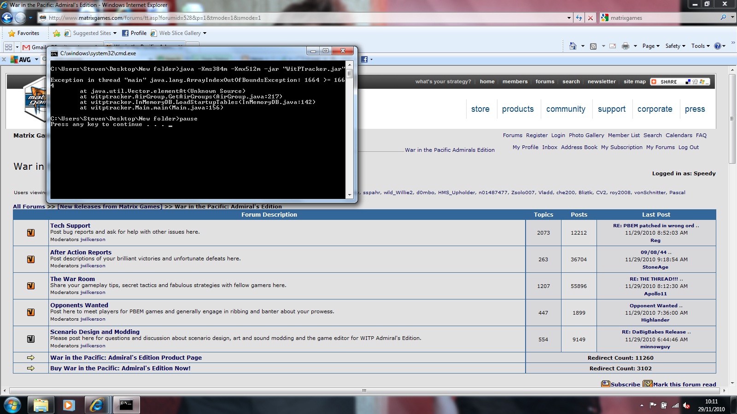Screen dimensions: 737x414
Task: Open the site's community navigation item
Action: click(x=566, y=109)
